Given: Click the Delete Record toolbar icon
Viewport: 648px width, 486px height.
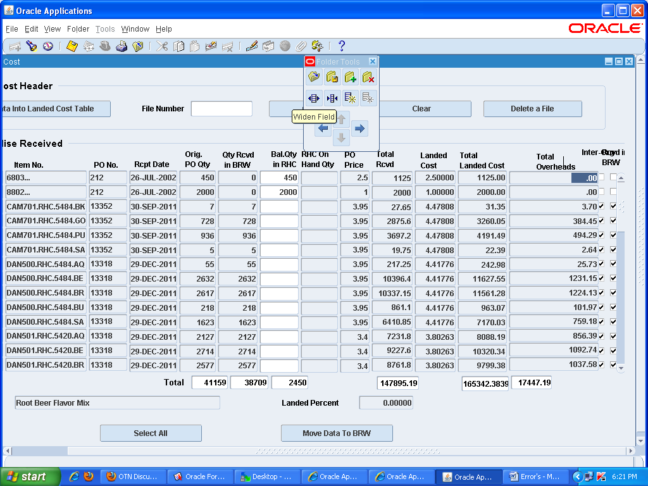Looking at the screenshot, I should 227,46.
